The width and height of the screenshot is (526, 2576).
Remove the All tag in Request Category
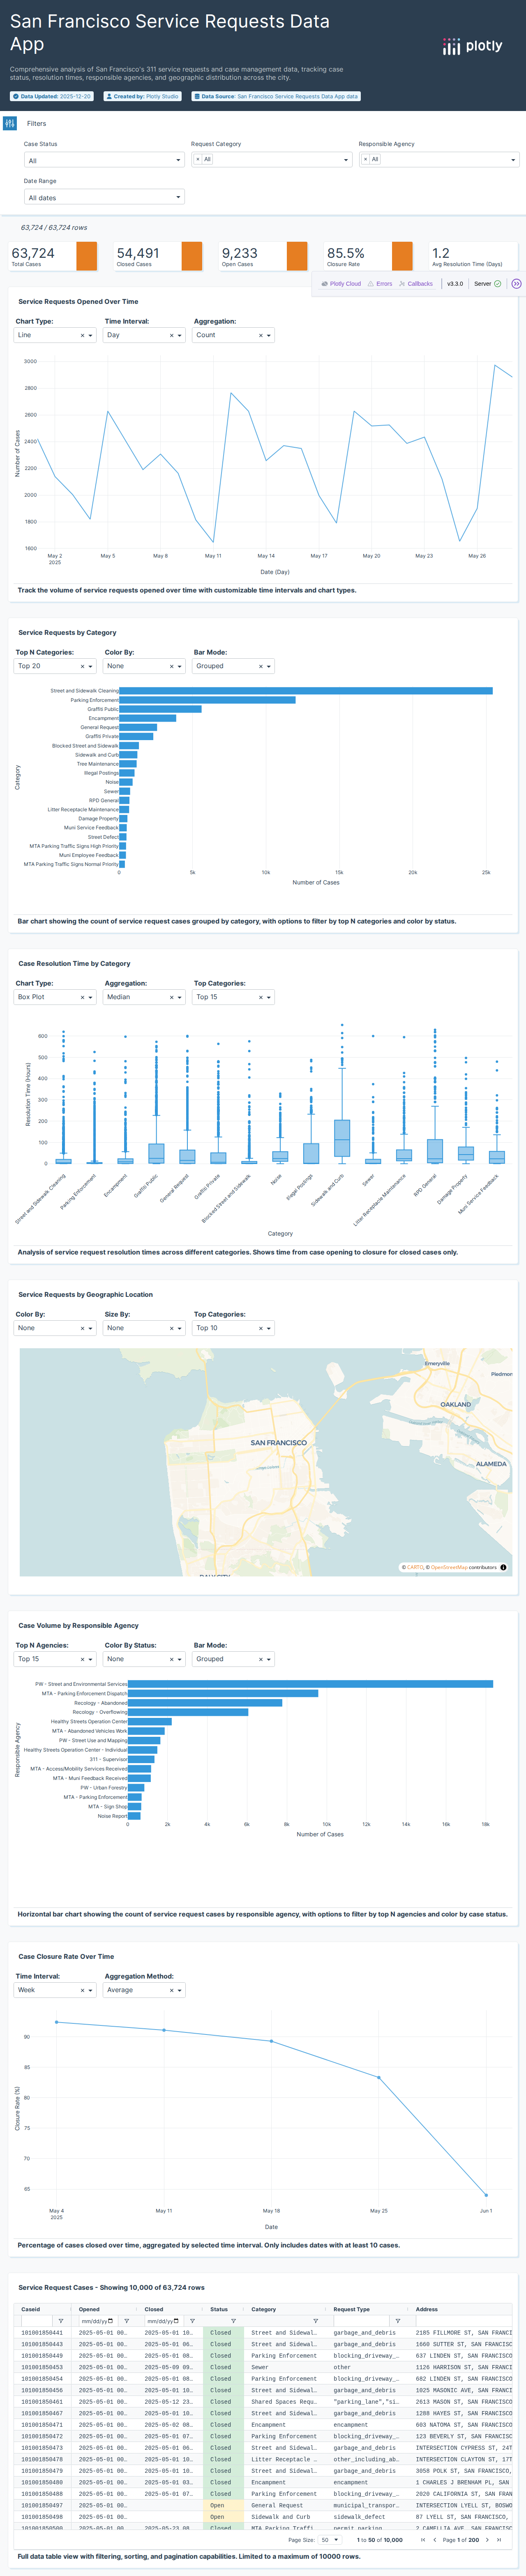pyautogui.click(x=198, y=160)
